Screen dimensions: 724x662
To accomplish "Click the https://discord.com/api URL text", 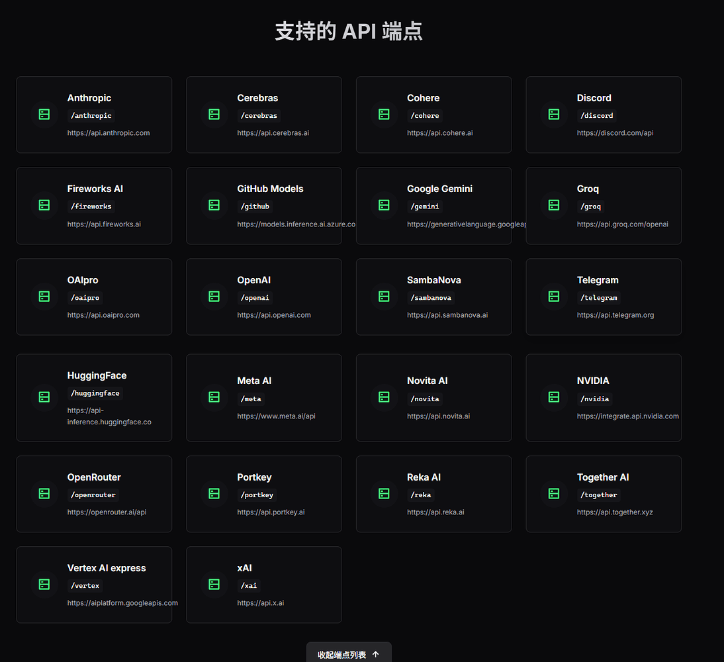I will 615,133.
